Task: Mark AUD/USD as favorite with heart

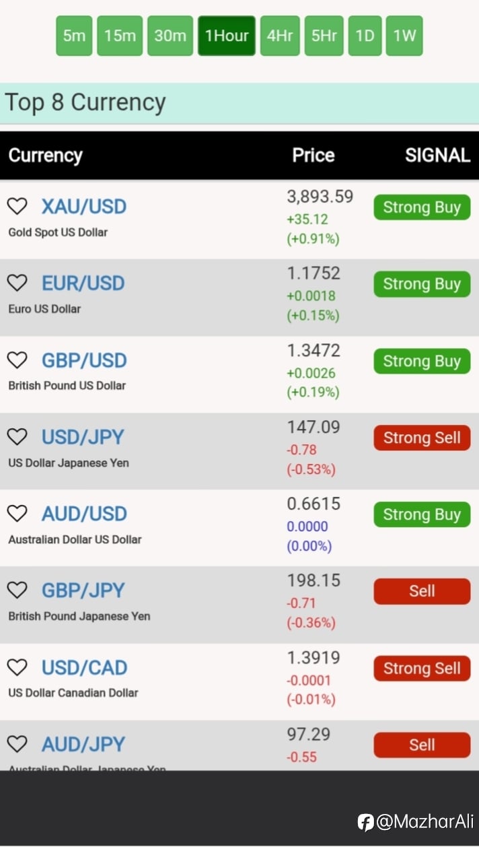Action: tap(17, 514)
